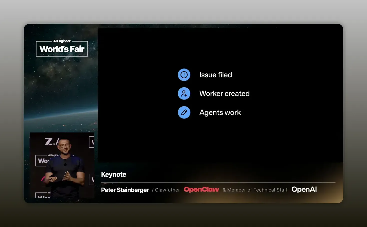Click the "Issue filed" text
This screenshot has width=367, height=227.
(x=216, y=75)
